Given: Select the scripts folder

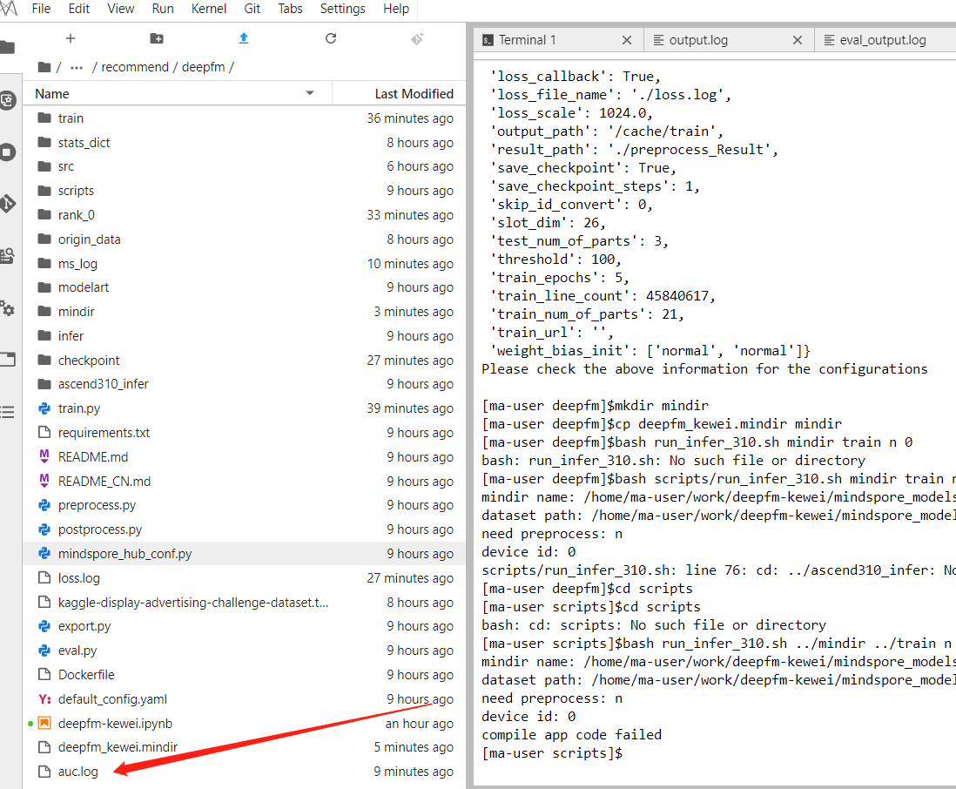Looking at the screenshot, I should [x=245, y=191].
